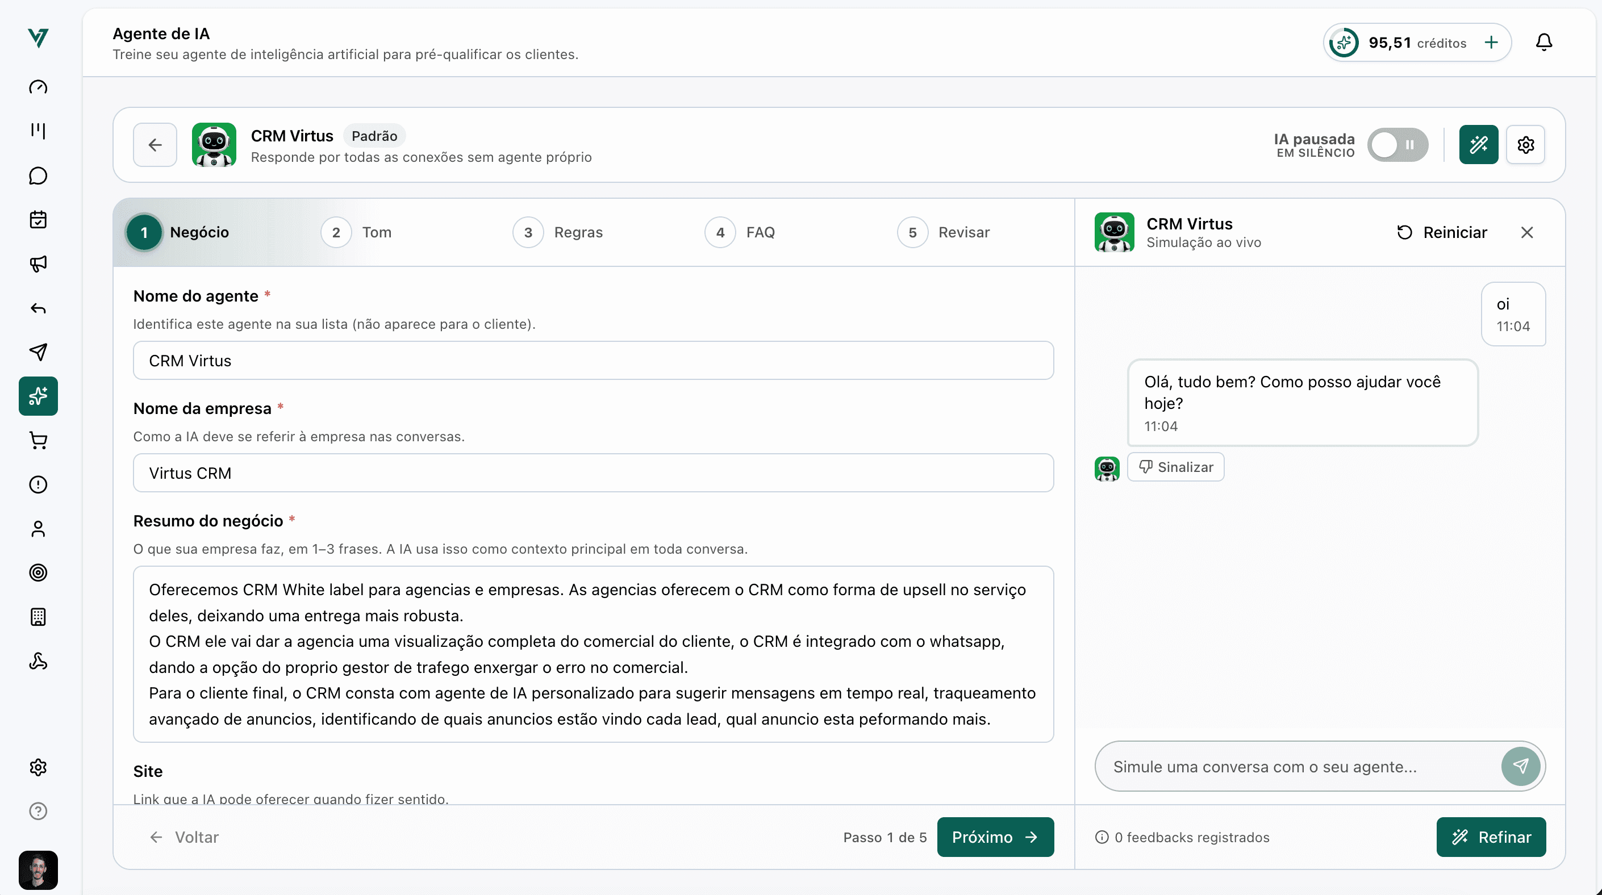Open the user contacts icon in sidebar

(38, 528)
